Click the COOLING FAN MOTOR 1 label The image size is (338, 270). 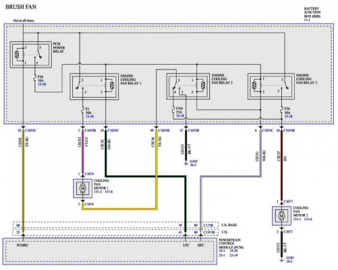(x=101, y=184)
